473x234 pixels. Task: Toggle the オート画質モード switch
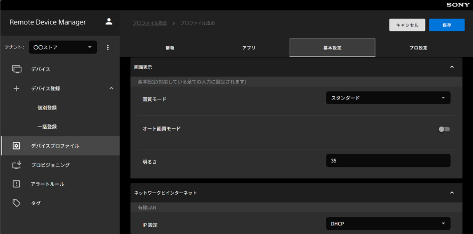[x=444, y=129]
